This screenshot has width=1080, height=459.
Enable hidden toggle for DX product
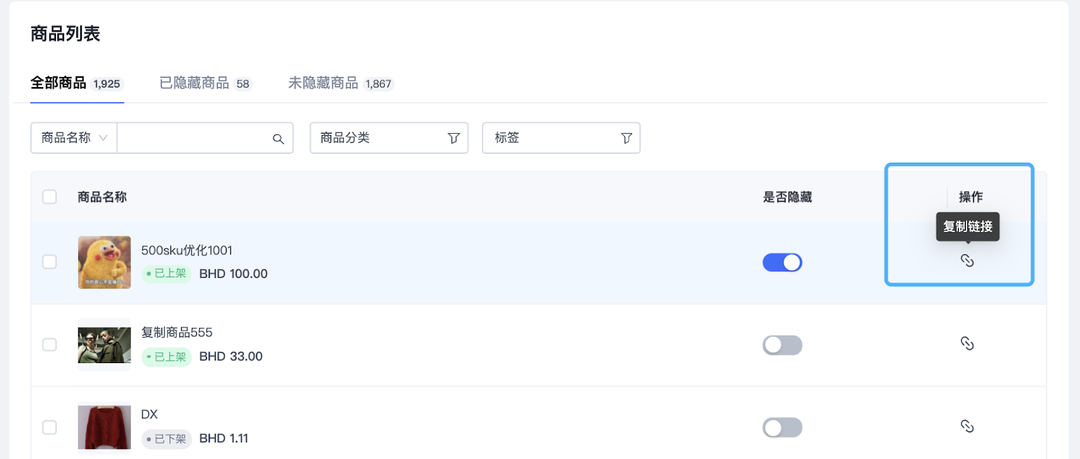(x=782, y=427)
